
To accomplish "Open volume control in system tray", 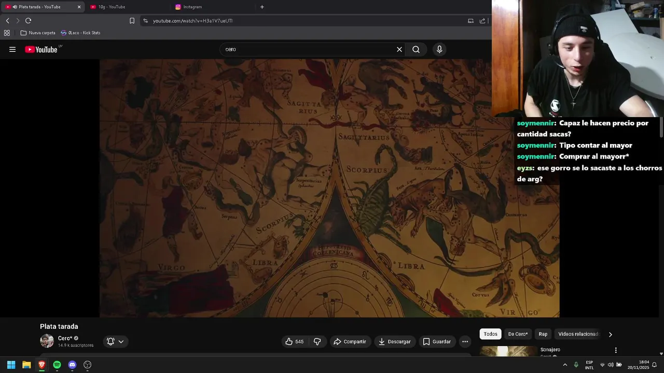I will pos(611,365).
